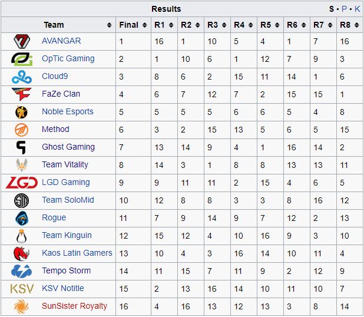The width and height of the screenshot is (364, 317).
Task: Click the Tempo Storm blue logo
Action: [x=22, y=271]
